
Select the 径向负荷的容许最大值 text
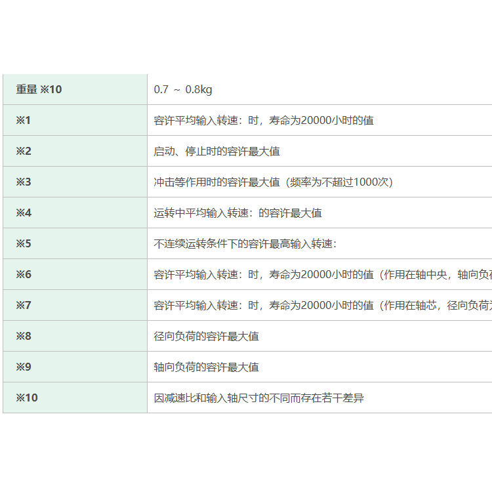pyautogui.click(x=206, y=336)
